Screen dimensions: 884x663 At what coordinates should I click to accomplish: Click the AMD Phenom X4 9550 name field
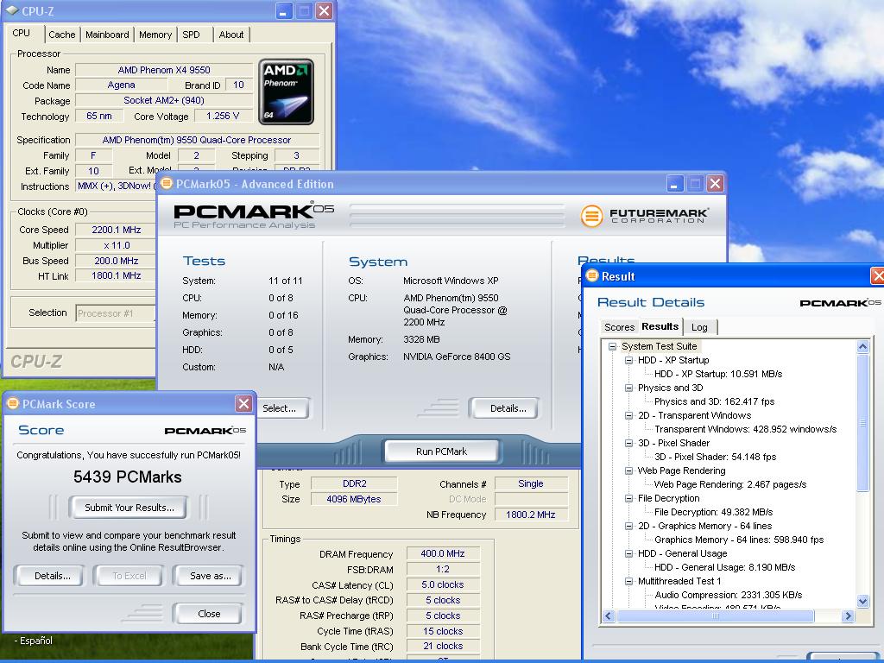pyautogui.click(x=163, y=70)
